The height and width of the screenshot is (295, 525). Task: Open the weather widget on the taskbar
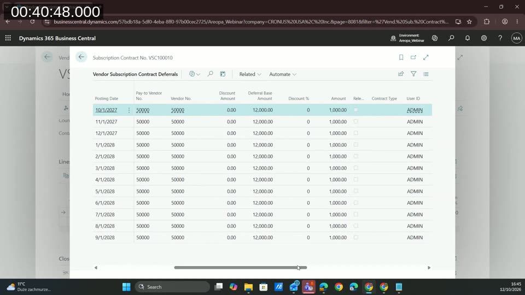point(28,287)
